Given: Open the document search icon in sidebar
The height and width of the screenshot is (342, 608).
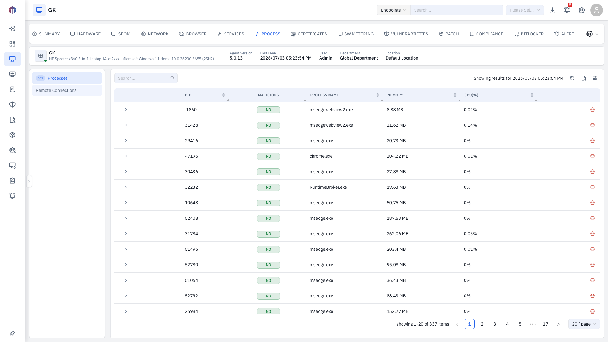Looking at the screenshot, I should tap(12, 120).
